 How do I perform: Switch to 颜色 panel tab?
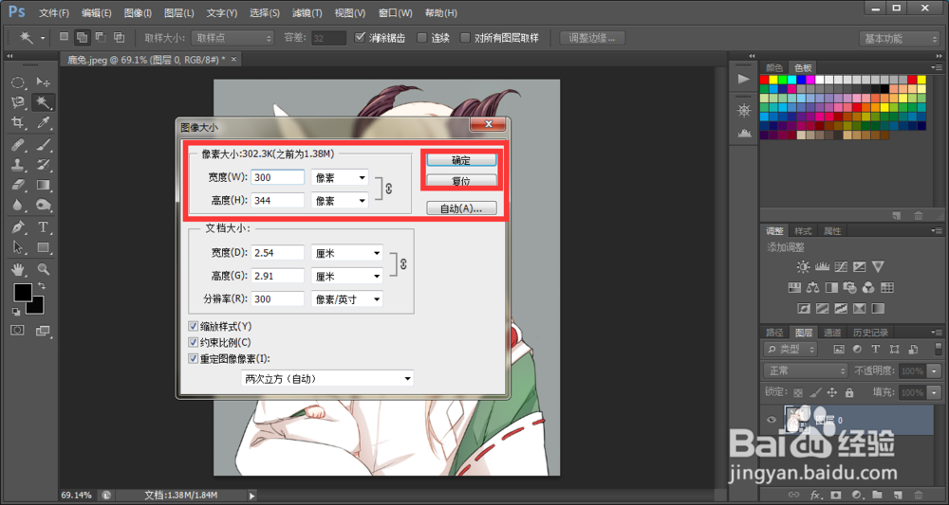coord(774,67)
